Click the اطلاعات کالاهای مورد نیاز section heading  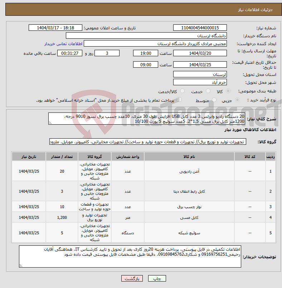(x=250, y=130)
